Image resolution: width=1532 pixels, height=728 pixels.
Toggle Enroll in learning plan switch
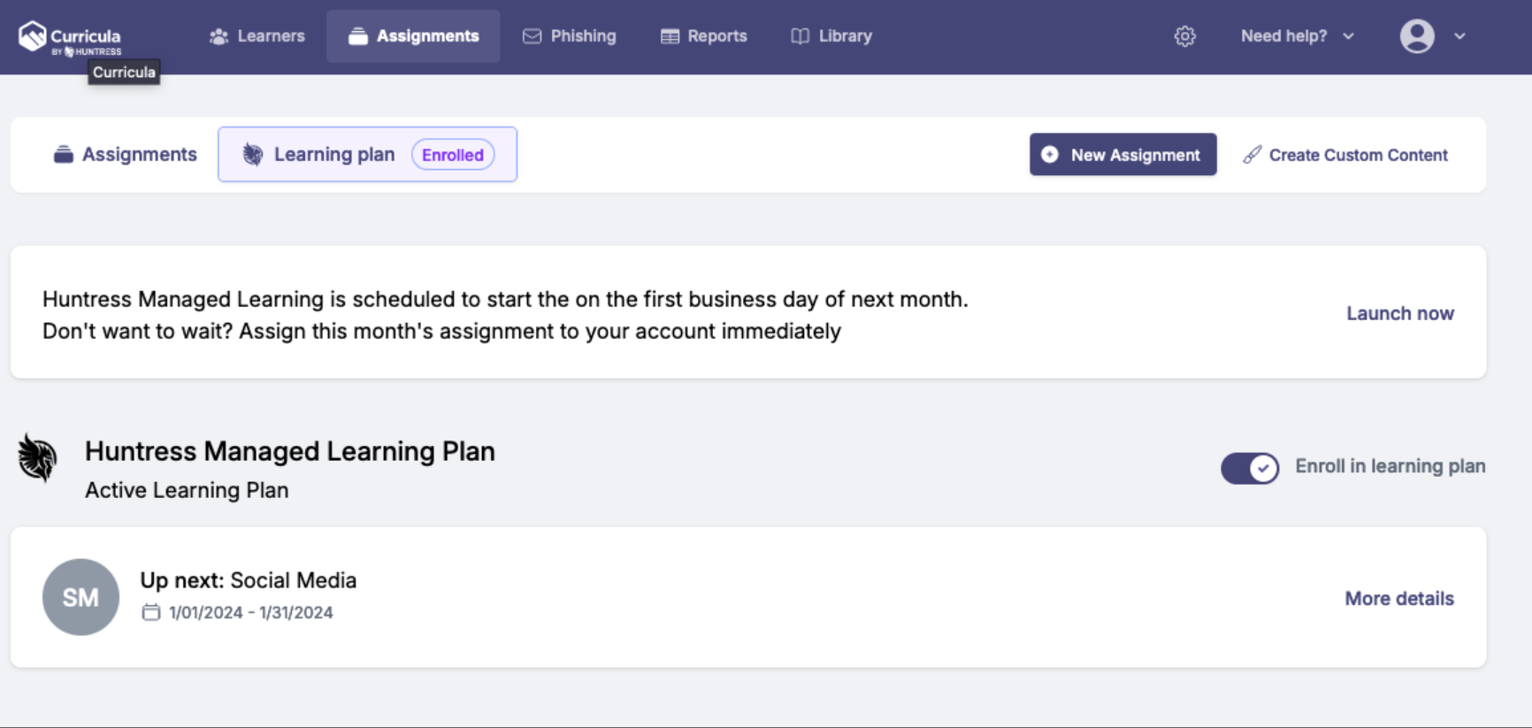pos(1250,468)
